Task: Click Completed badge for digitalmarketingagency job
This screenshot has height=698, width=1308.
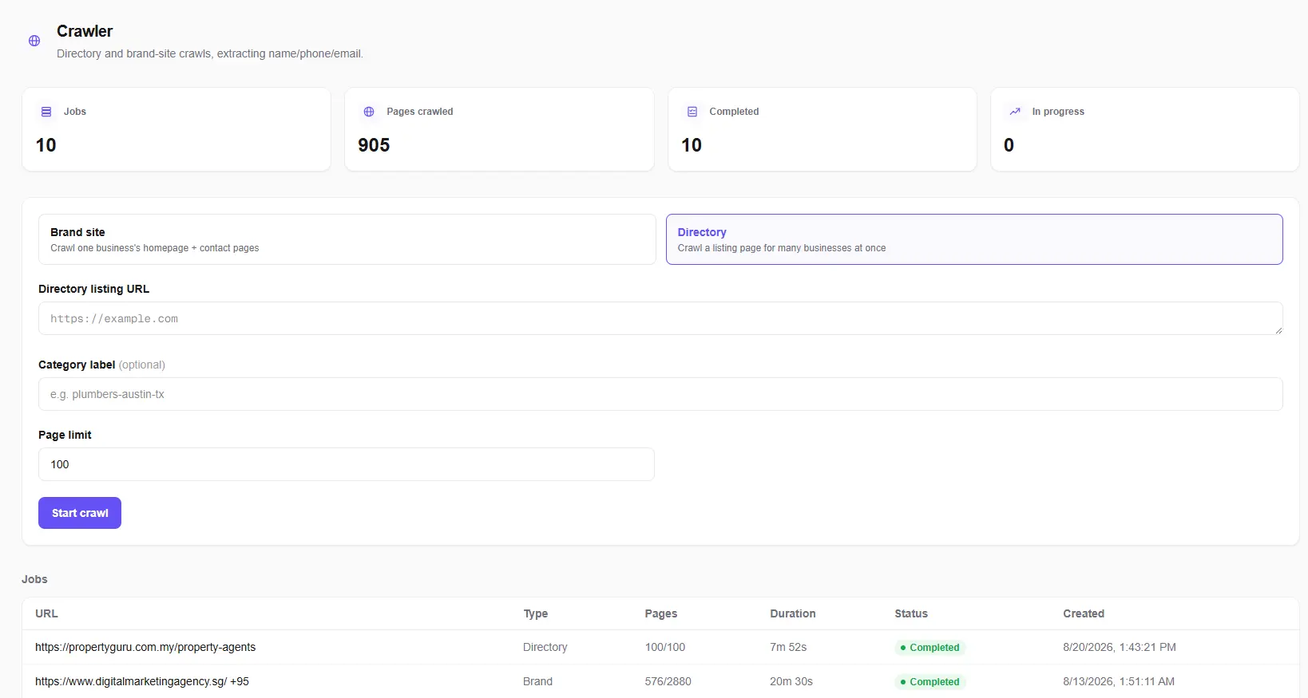Action: click(930, 681)
